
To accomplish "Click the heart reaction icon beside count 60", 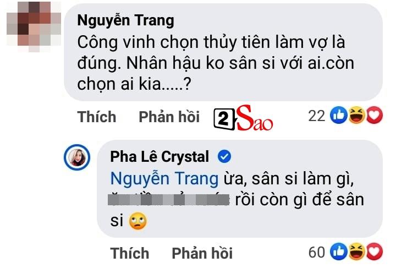I will pyautogui.click(x=375, y=251).
